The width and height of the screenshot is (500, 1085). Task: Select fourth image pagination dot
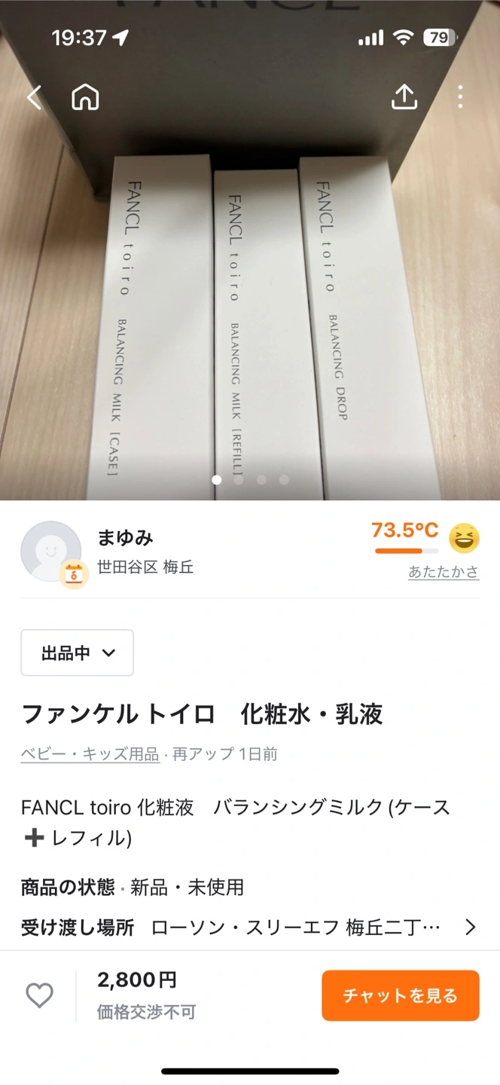(284, 479)
